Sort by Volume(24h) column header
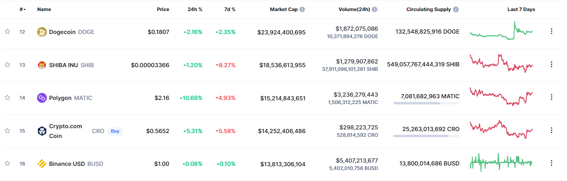This screenshot has height=181, width=567. [354, 9]
